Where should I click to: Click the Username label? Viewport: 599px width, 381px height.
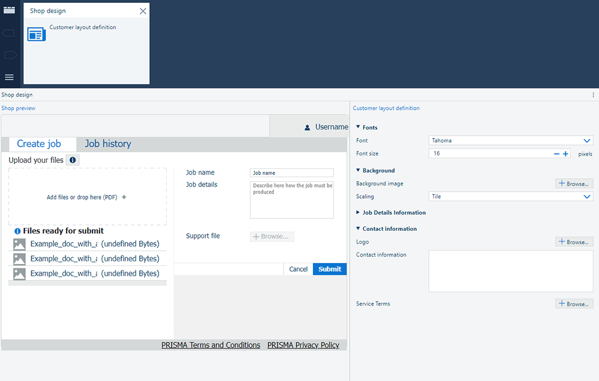point(332,127)
